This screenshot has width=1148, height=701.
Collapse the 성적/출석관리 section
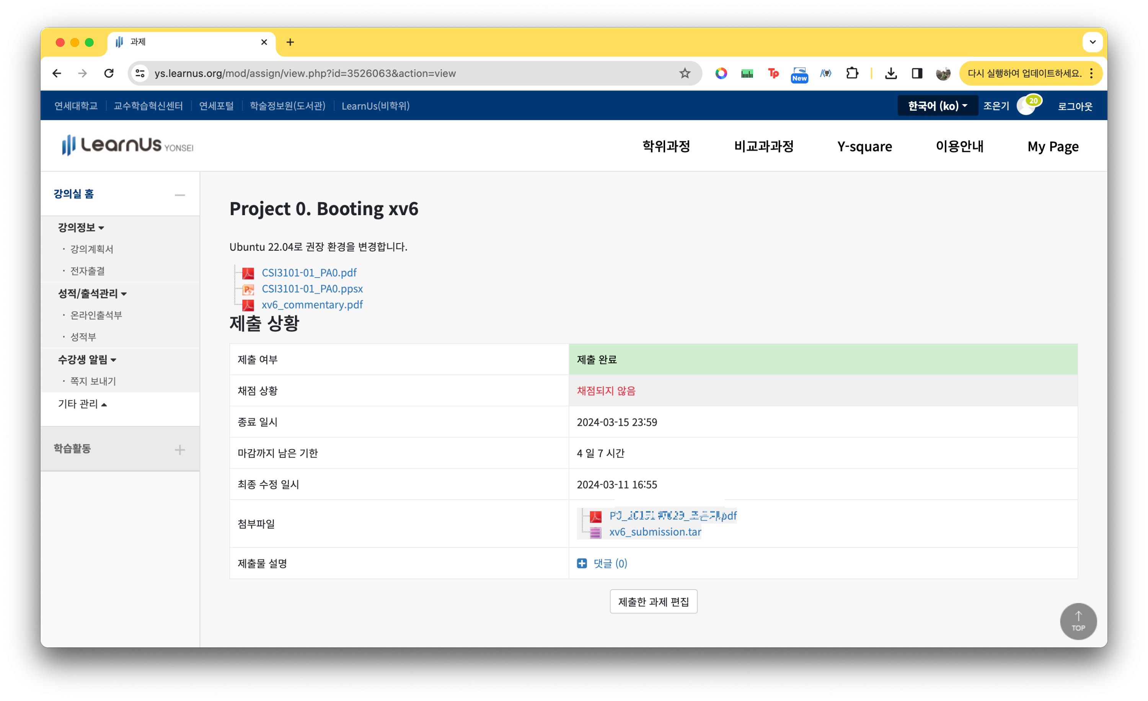click(x=92, y=293)
